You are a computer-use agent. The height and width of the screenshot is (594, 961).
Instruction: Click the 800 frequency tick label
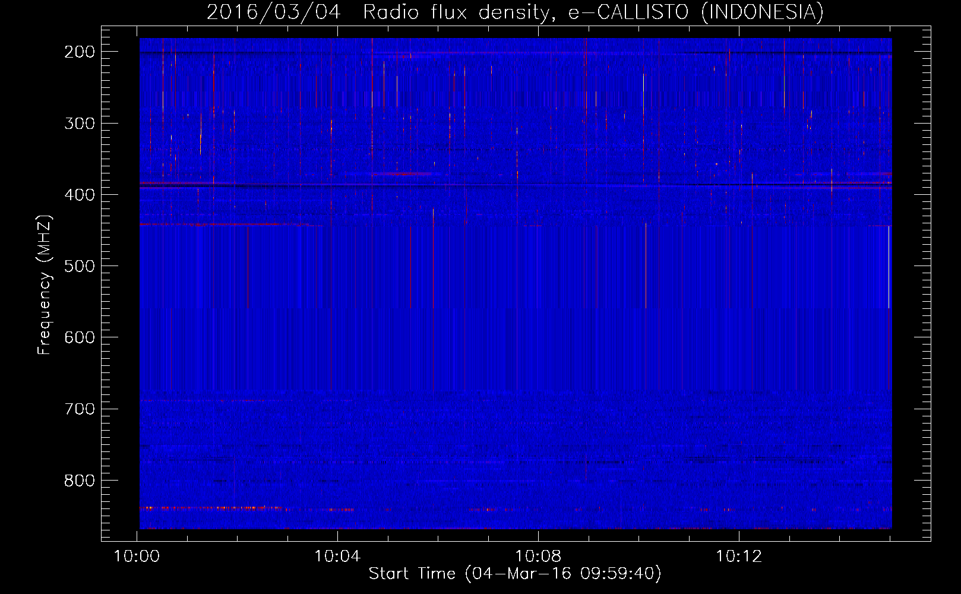point(80,480)
